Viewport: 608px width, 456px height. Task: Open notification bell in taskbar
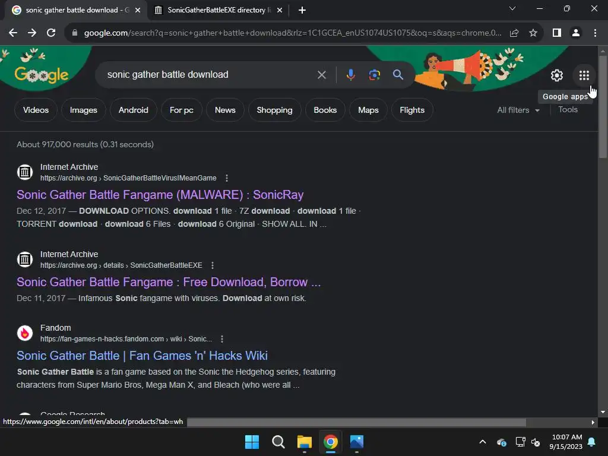[592, 442]
